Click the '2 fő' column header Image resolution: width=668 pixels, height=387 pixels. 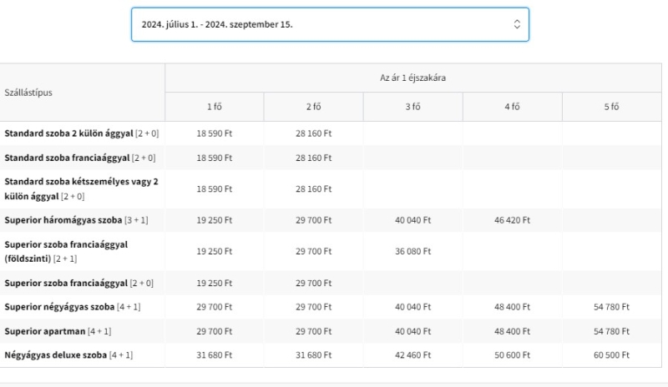[x=313, y=107]
